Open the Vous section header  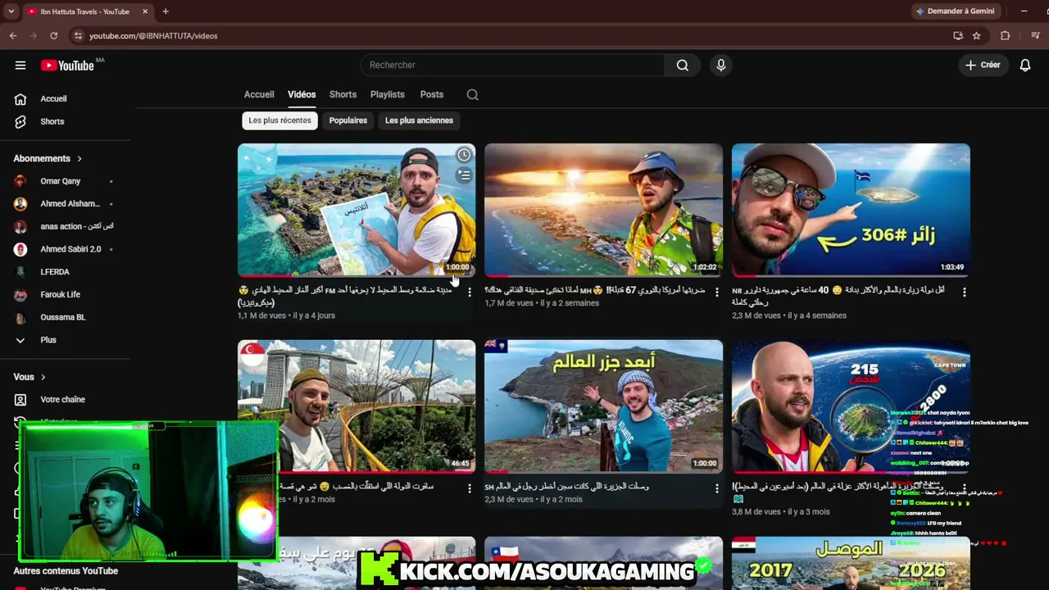tap(30, 377)
